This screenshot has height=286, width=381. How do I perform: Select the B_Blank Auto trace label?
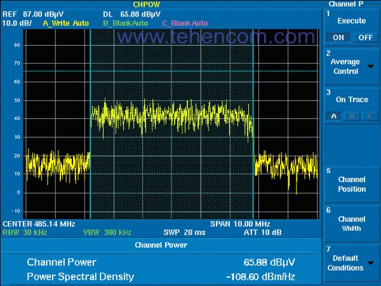click(x=125, y=24)
